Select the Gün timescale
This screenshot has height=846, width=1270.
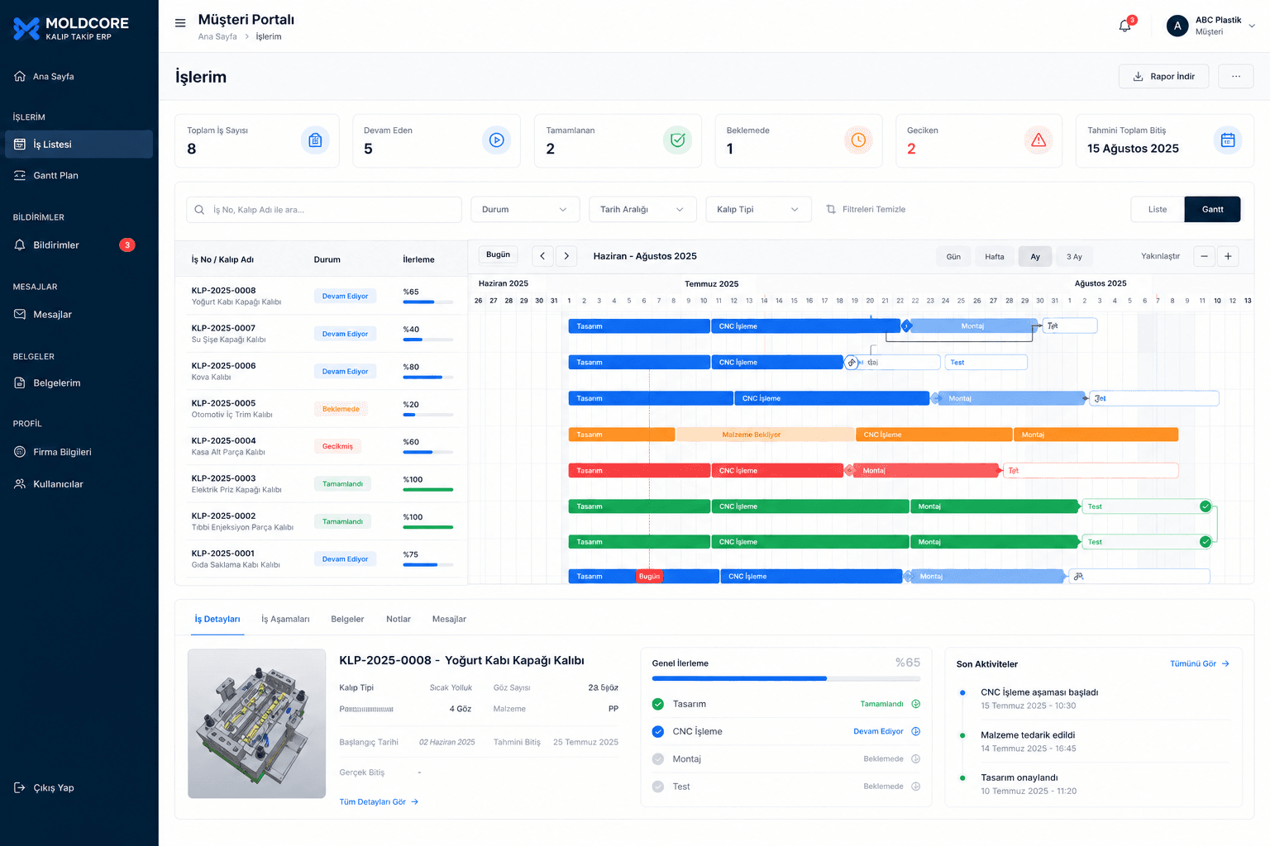click(x=953, y=257)
